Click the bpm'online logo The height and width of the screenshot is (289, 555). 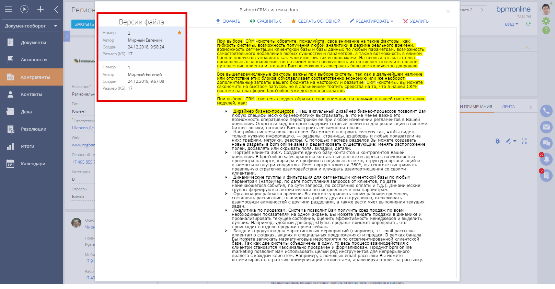tap(513, 9)
